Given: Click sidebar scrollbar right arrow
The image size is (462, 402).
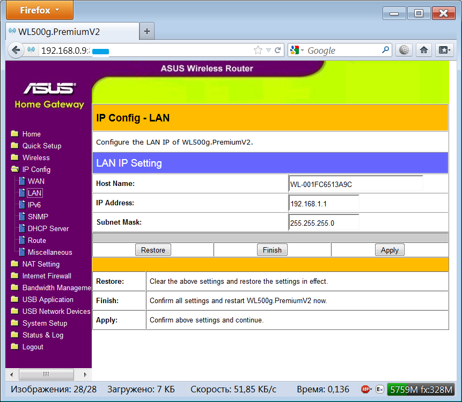Looking at the screenshot, I should pos(85,375).
